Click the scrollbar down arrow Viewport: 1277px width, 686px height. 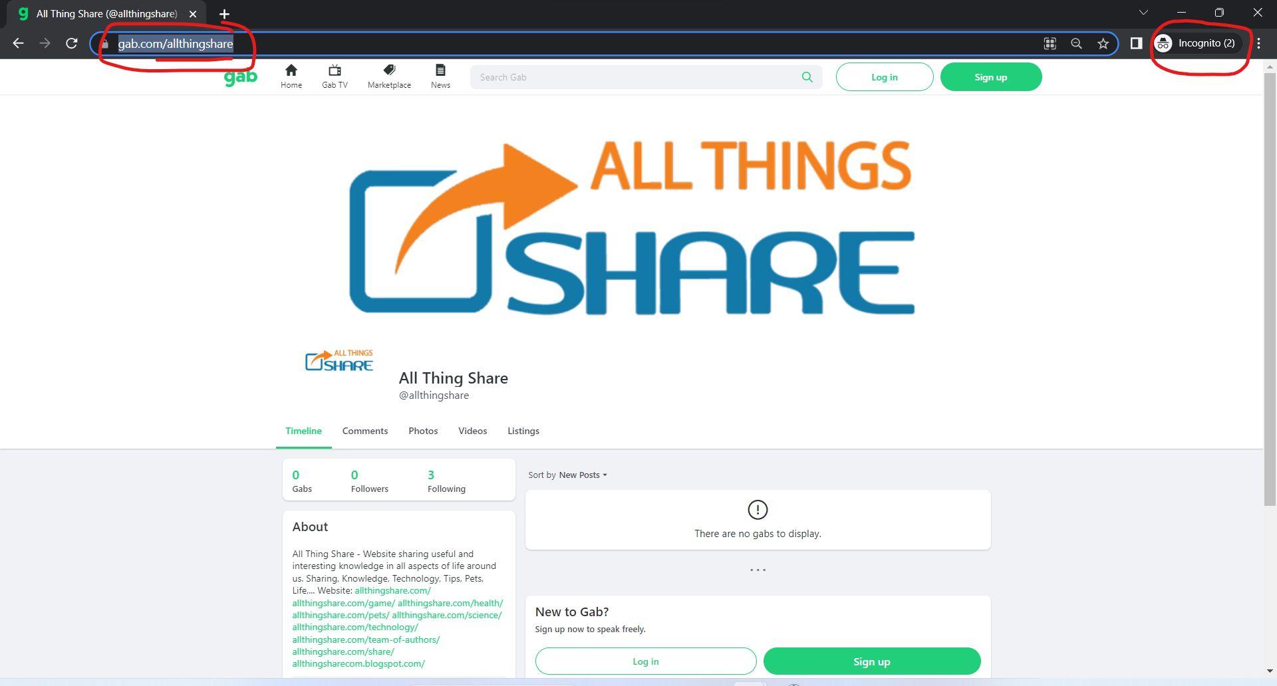pos(1270,671)
